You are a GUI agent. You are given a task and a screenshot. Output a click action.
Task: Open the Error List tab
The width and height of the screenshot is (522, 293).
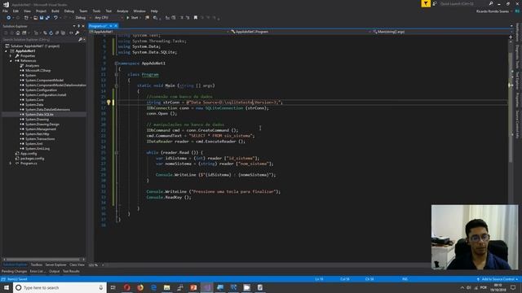[x=37, y=271]
